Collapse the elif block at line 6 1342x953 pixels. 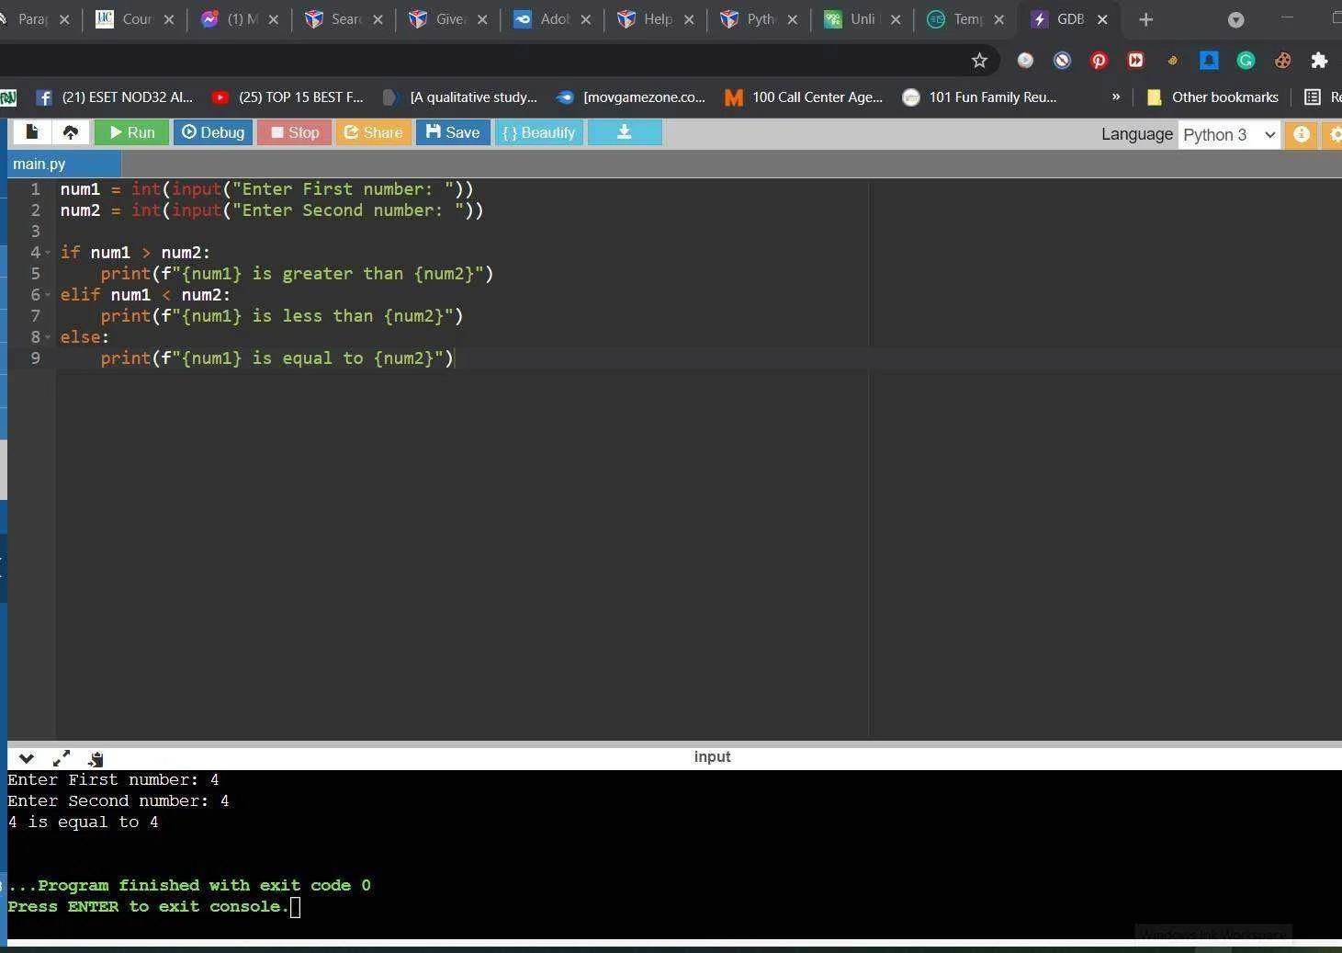[48, 295]
